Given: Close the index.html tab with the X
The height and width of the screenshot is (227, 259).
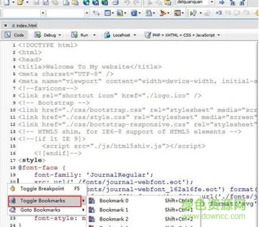Looking at the screenshot, I should coord(6,25).
